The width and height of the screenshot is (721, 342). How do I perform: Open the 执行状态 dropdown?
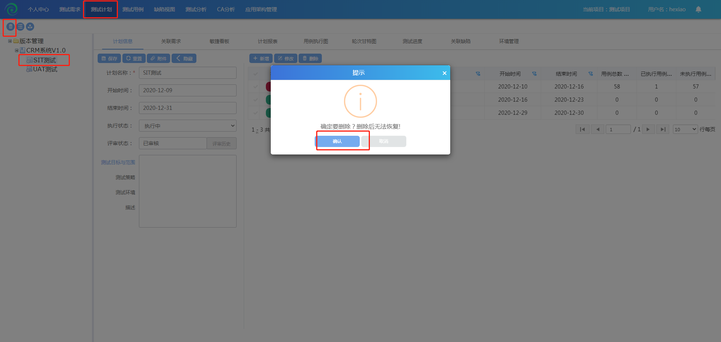click(187, 126)
